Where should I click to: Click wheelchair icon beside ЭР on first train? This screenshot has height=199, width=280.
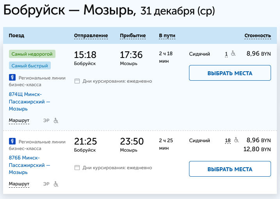[55, 120]
